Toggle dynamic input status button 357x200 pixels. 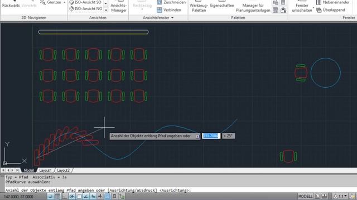pos(100,196)
